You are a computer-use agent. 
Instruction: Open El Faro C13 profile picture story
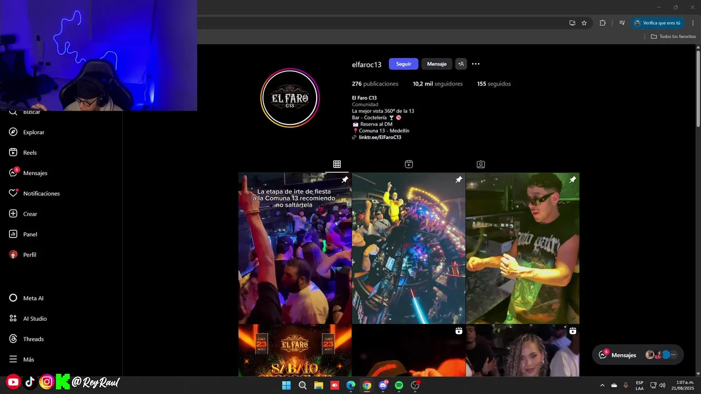(x=290, y=99)
